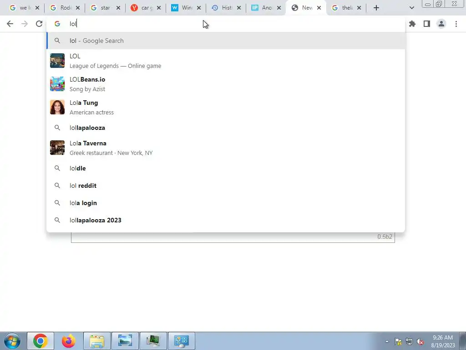Open clock showing 9:26 AM
This screenshot has height=350, width=466.
[442, 341]
